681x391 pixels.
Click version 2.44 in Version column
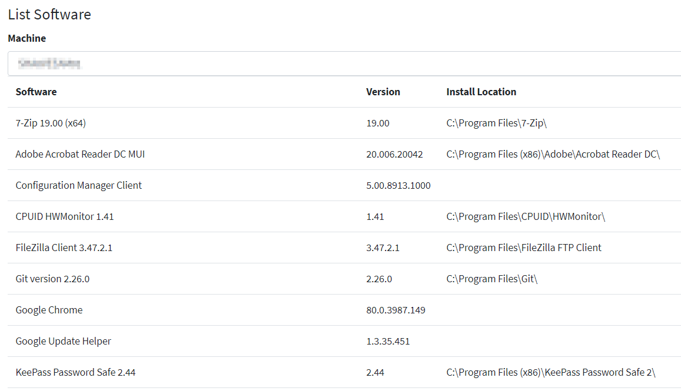[376, 372]
